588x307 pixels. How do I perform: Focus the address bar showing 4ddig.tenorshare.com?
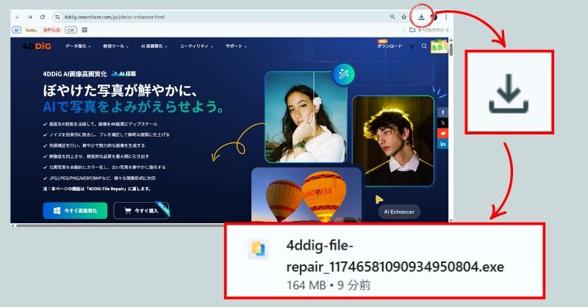pyautogui.click(x=225, y=17)
